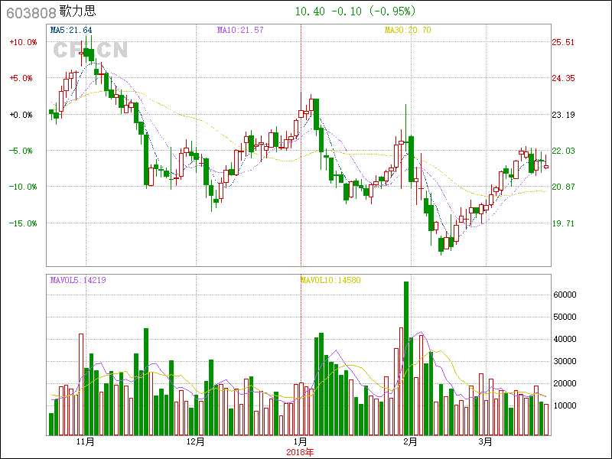Click the 11月 marker on time axis
Viewport: 612px width, 459px height.
click(85, 442)
